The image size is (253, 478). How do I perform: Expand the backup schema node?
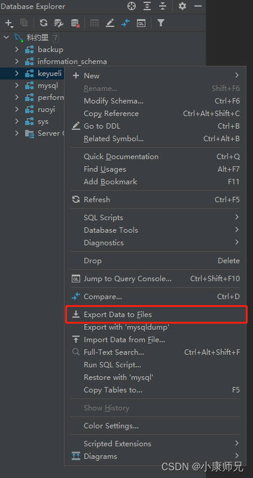tap(17, 50)
